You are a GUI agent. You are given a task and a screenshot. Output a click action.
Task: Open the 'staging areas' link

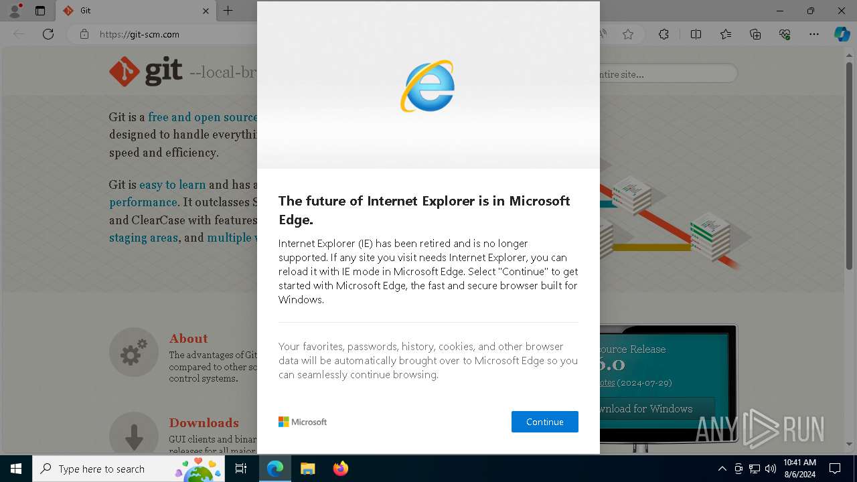(x=143, y=238)
